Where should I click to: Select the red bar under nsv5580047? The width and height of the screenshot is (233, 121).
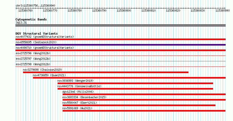139,105
